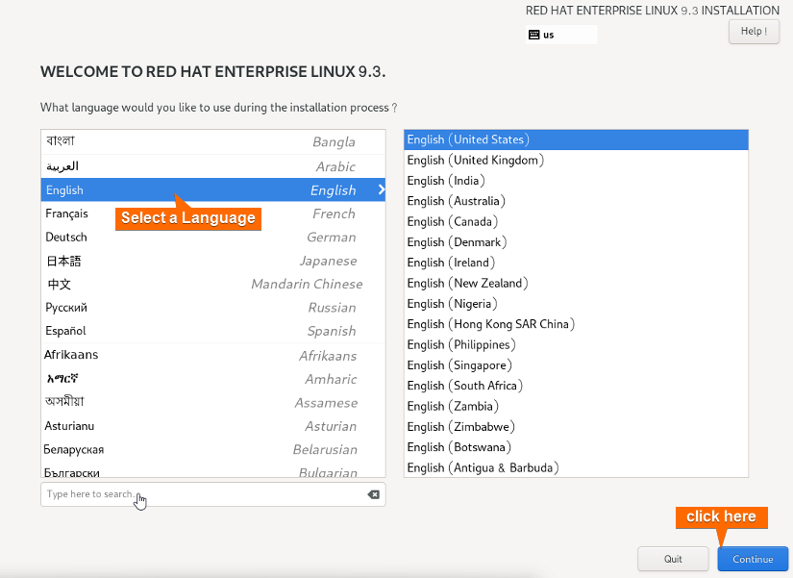Click the Continue button

tap(753, 559)
